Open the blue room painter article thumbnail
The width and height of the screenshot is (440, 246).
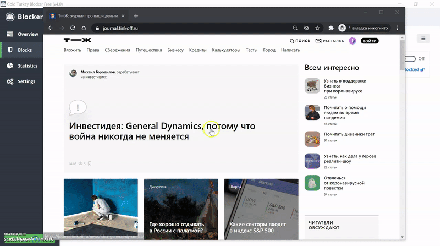tap(101, 209)
